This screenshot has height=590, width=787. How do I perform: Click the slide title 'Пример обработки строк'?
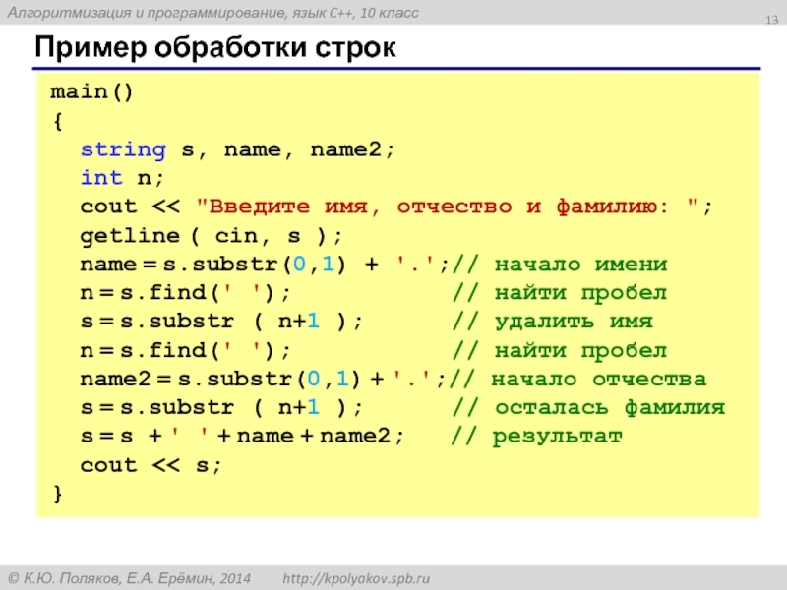click(x=215, y=47)
